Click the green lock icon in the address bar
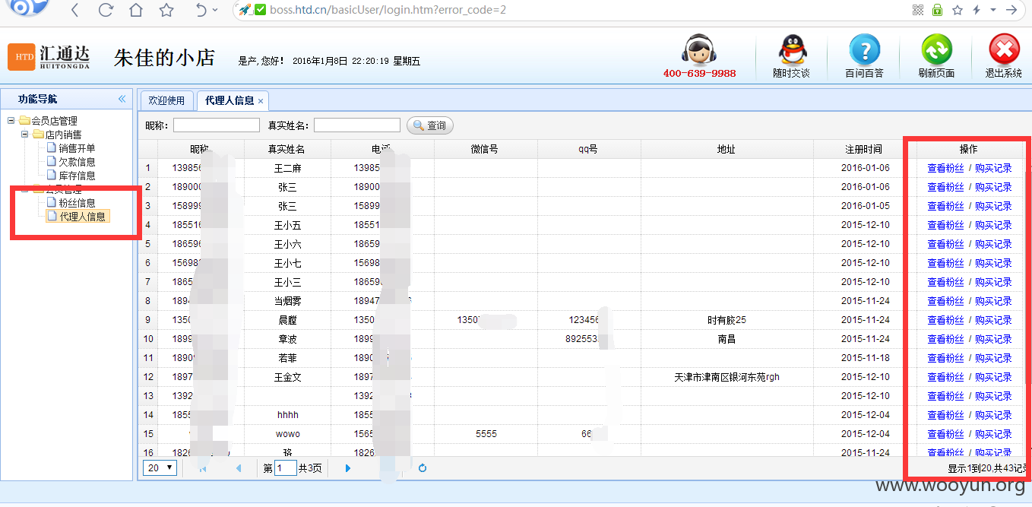1032x507 pixels. (x=937, y=10)
